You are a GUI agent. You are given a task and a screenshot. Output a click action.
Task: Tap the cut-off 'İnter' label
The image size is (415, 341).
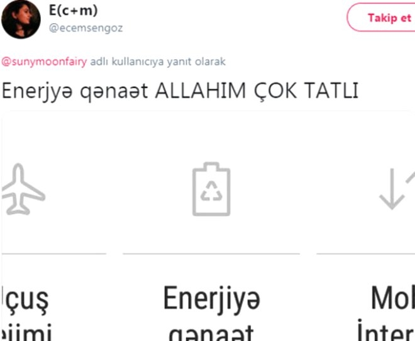coord(386,331)
